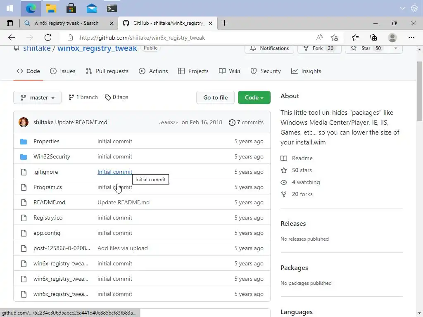This screenshot has width=423, height=317.
Task: Switch to the win6x registry tweak Search tab
Action: [67, 23]
